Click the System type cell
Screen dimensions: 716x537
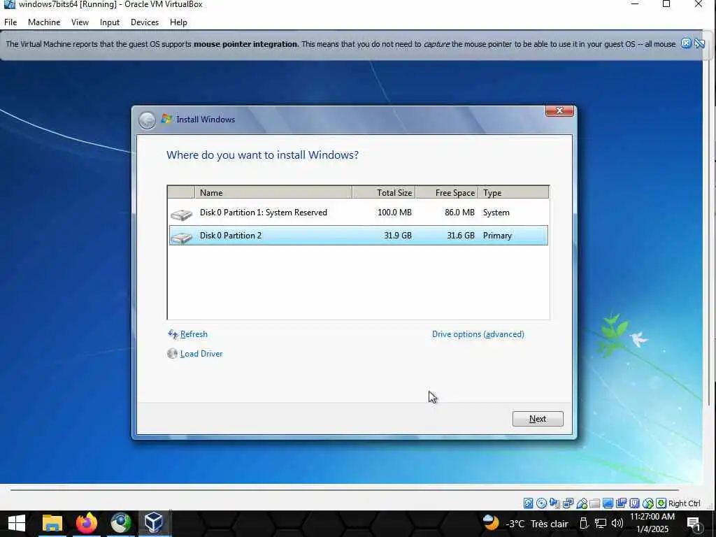tap(496, 213)
